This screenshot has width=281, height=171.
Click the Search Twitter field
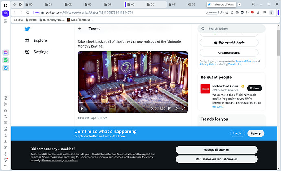coord(232,29)
